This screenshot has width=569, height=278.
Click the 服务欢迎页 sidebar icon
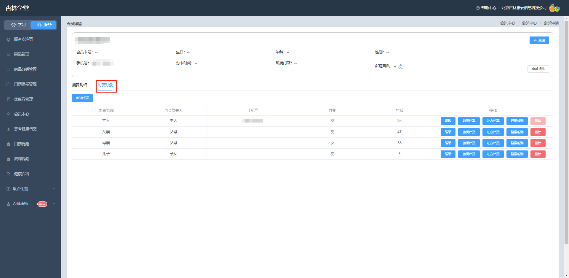[x=8, y=39]
